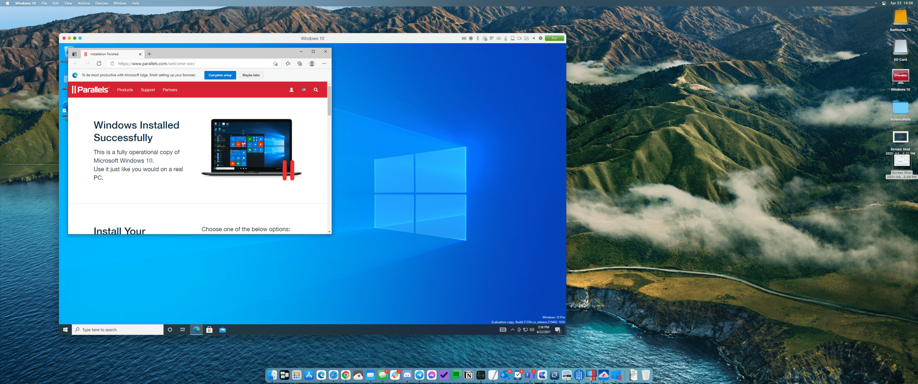The image size is (918, 384).
Task: Click the Parallels logo in red header
Action: tap(90, 90)
